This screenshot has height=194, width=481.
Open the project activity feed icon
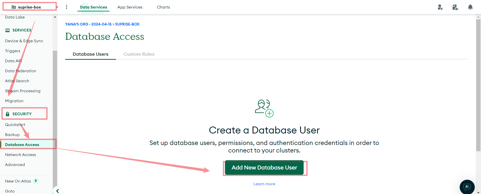[455, 7]
